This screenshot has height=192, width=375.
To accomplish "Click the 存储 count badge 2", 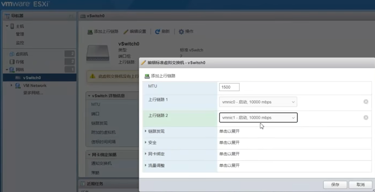I will [x=70, y=62].
